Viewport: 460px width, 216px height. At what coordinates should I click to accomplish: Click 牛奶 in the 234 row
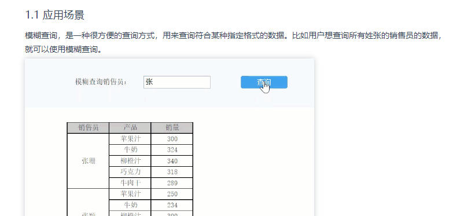[130, 205]
